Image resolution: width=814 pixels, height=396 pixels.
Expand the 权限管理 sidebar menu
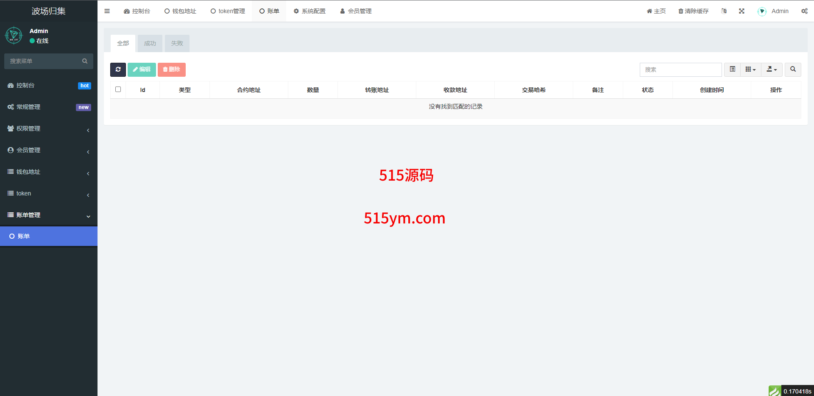coord(49,129)
